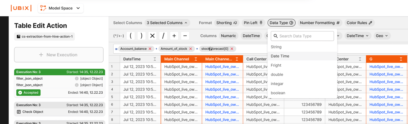Click the Accepted status badge
This screenshot has height=124, width=408.
[x=28, y=92]
